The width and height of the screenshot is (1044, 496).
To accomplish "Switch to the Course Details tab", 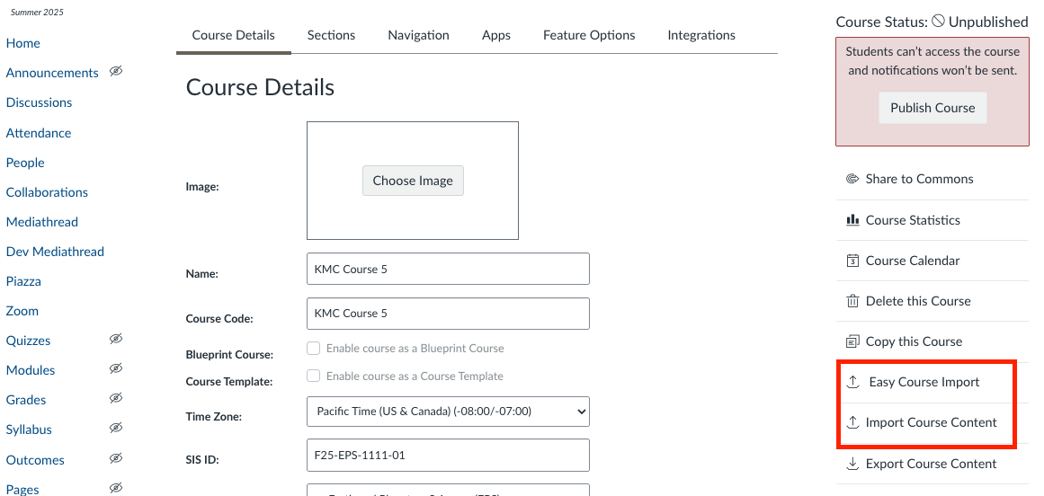I will tap(234, 35).
